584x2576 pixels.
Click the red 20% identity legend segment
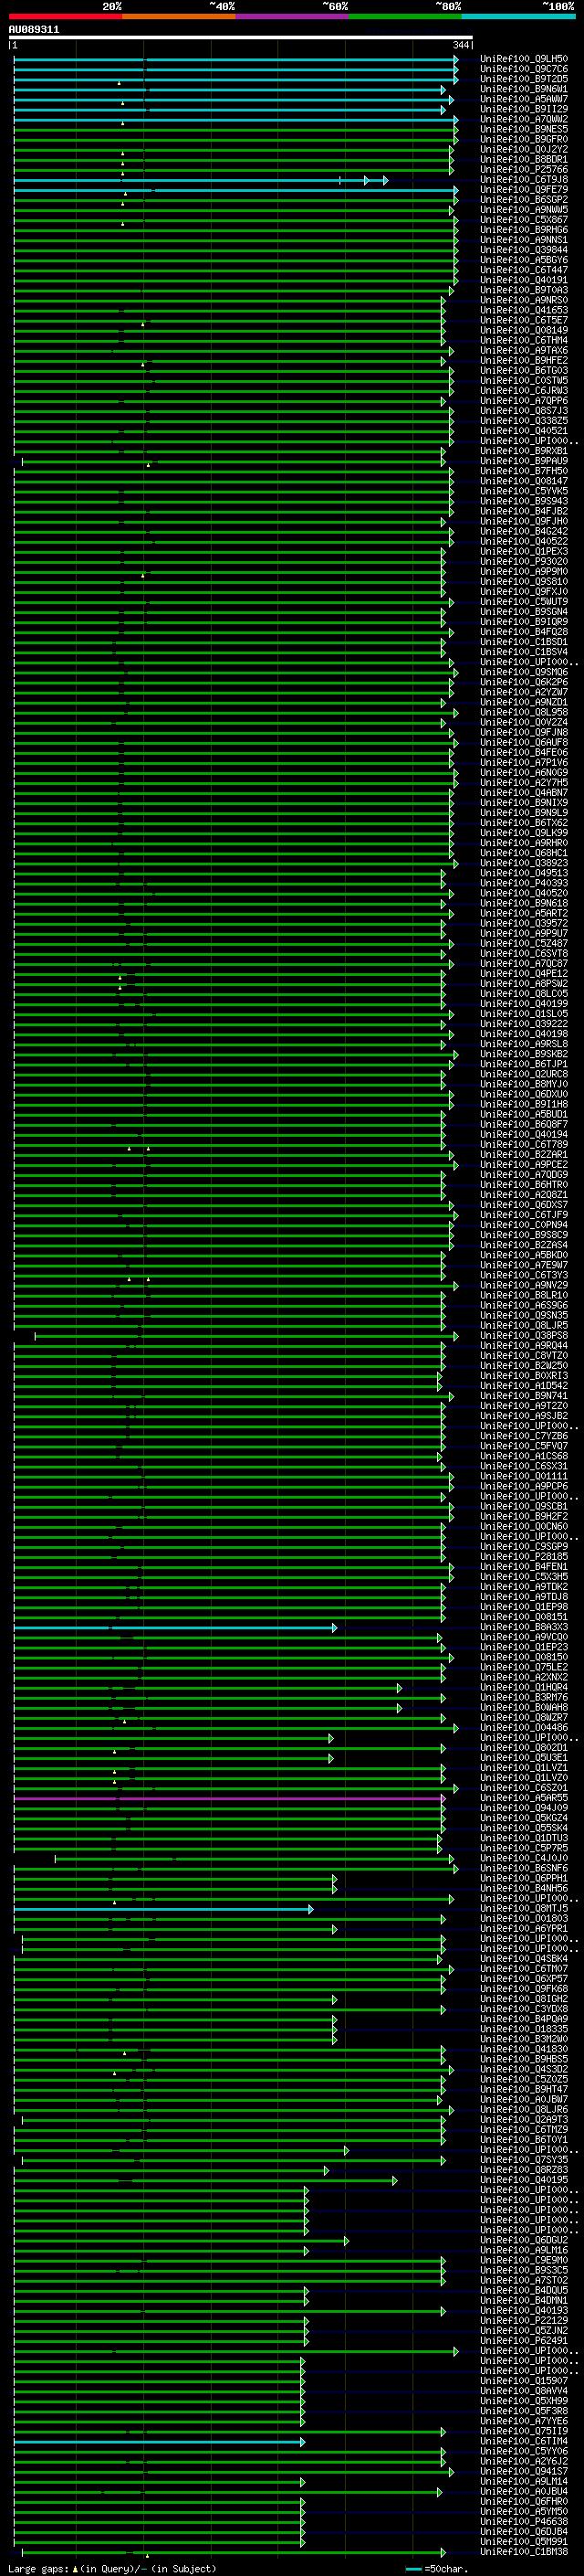tap(66, 16)
